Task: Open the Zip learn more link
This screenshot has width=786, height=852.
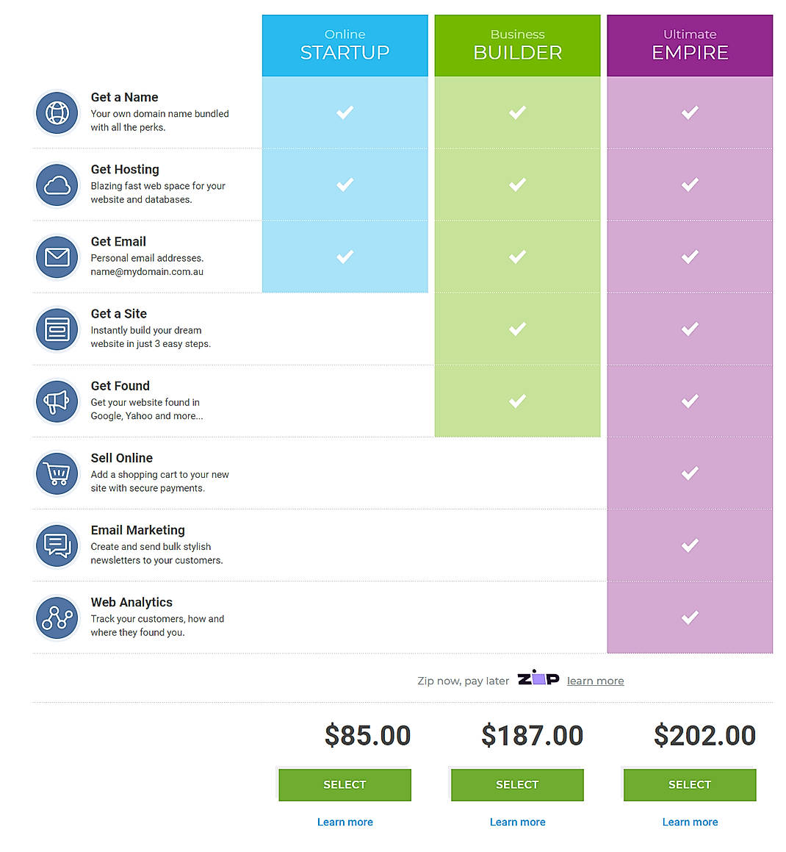Action: pos(595,681)
